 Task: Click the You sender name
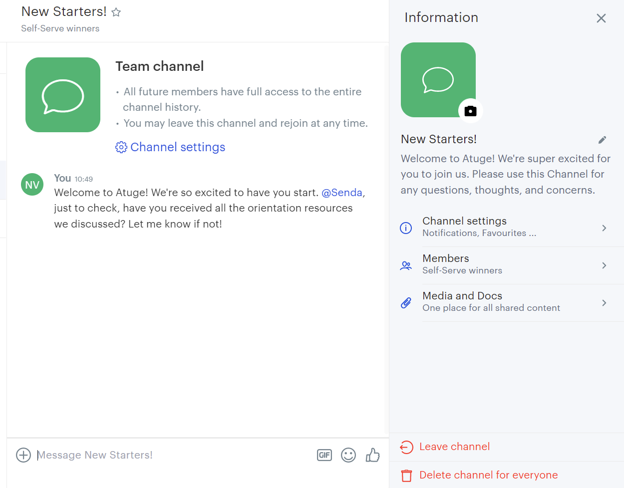62,178
